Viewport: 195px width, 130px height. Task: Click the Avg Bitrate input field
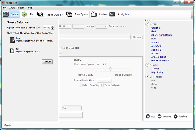pyautogui.click(x=104, y=81)
